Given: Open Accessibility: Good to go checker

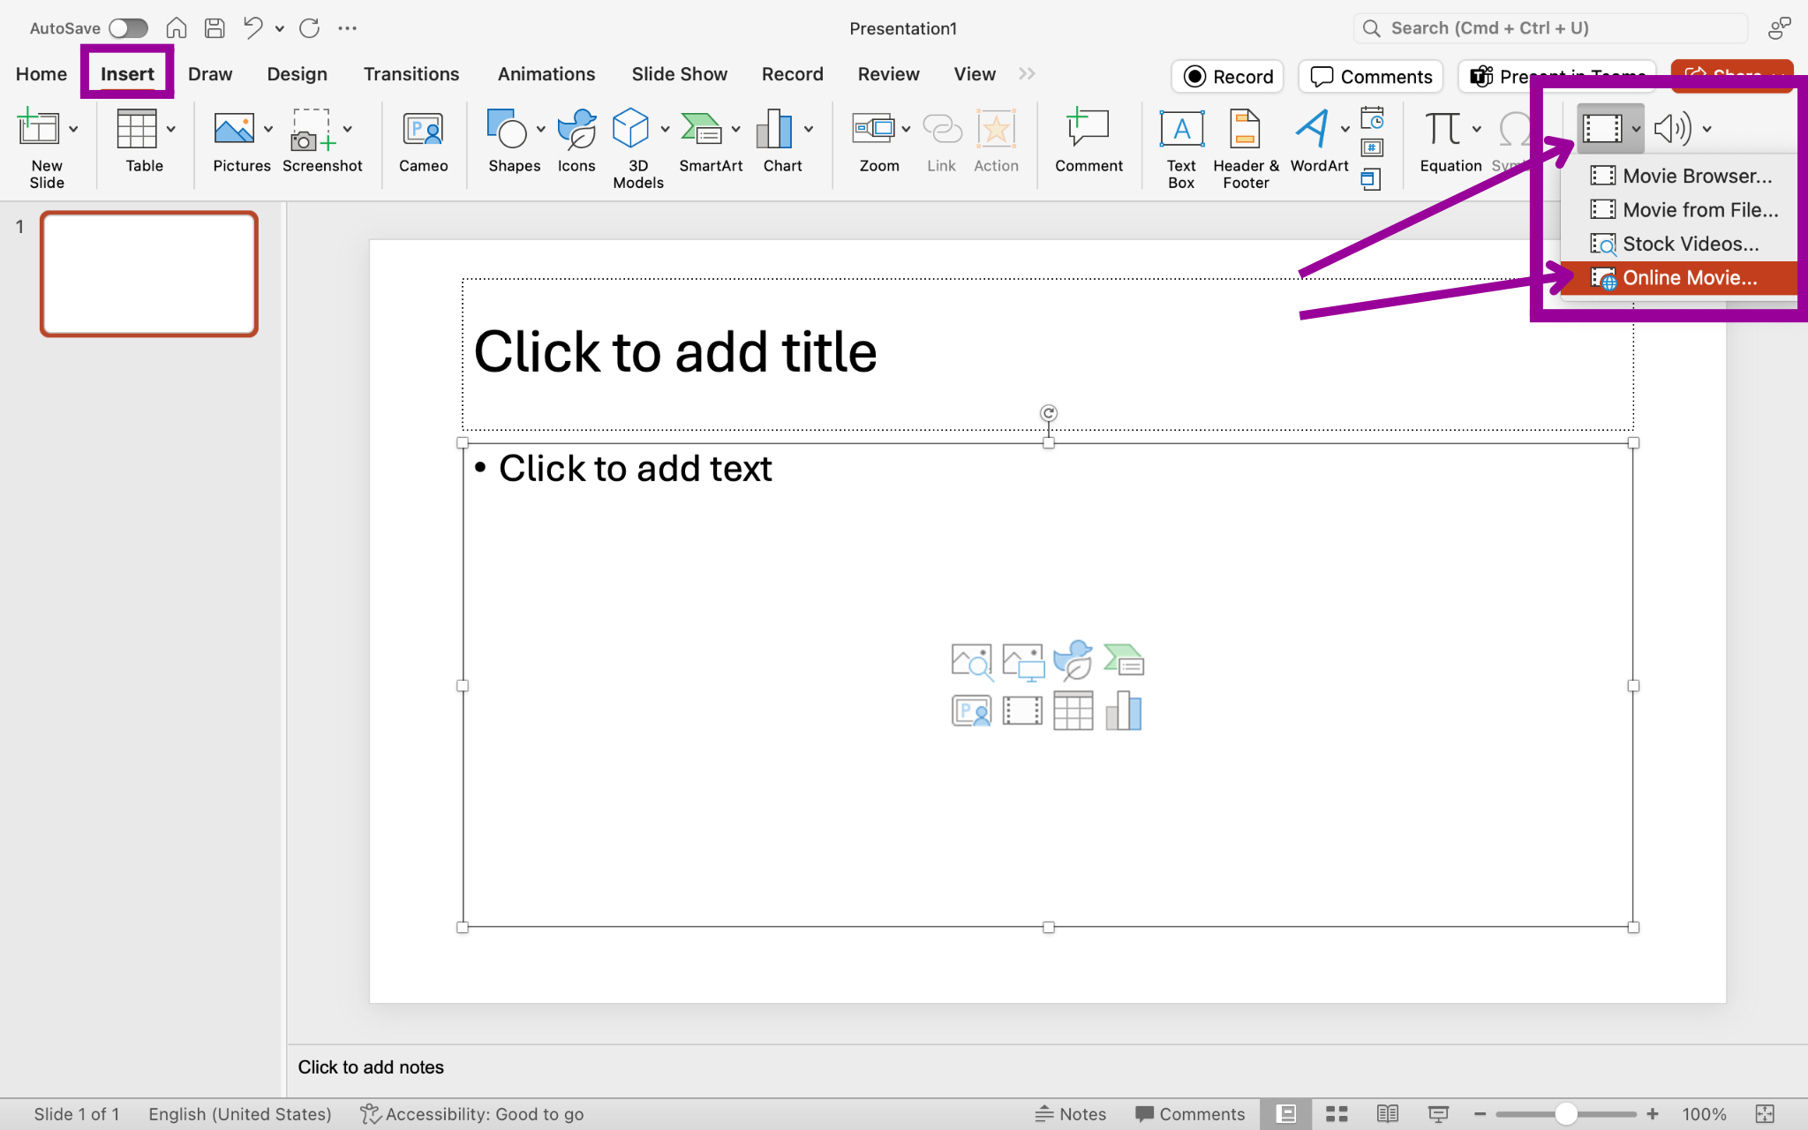Looking at the screenshot, I should coord(472,1114).
